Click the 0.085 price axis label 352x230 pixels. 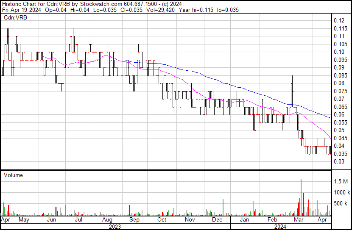click(x=341, y=75)
